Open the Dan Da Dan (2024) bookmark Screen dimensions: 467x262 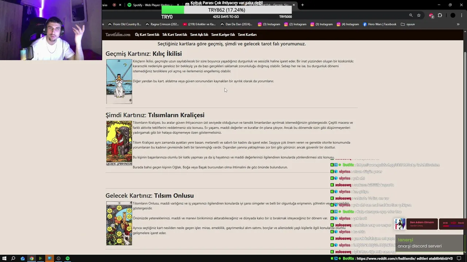coord(236,24)
